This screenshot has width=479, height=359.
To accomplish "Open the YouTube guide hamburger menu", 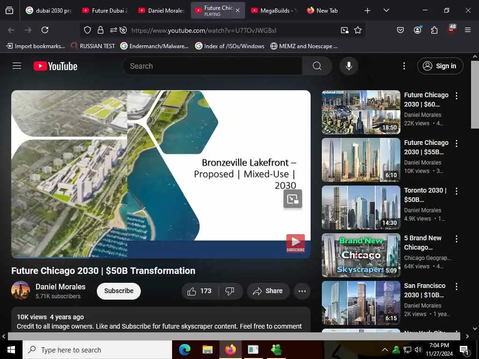I will (17, 66).
